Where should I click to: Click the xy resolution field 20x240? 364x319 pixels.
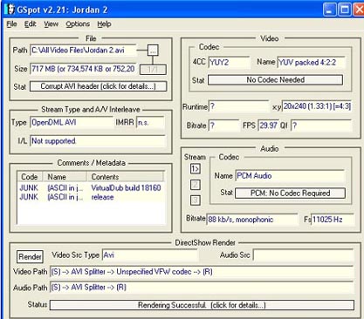click(x=317, y=106)
